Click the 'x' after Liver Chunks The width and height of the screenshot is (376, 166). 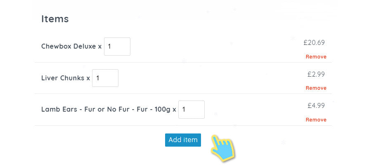[x=88, y=78]
